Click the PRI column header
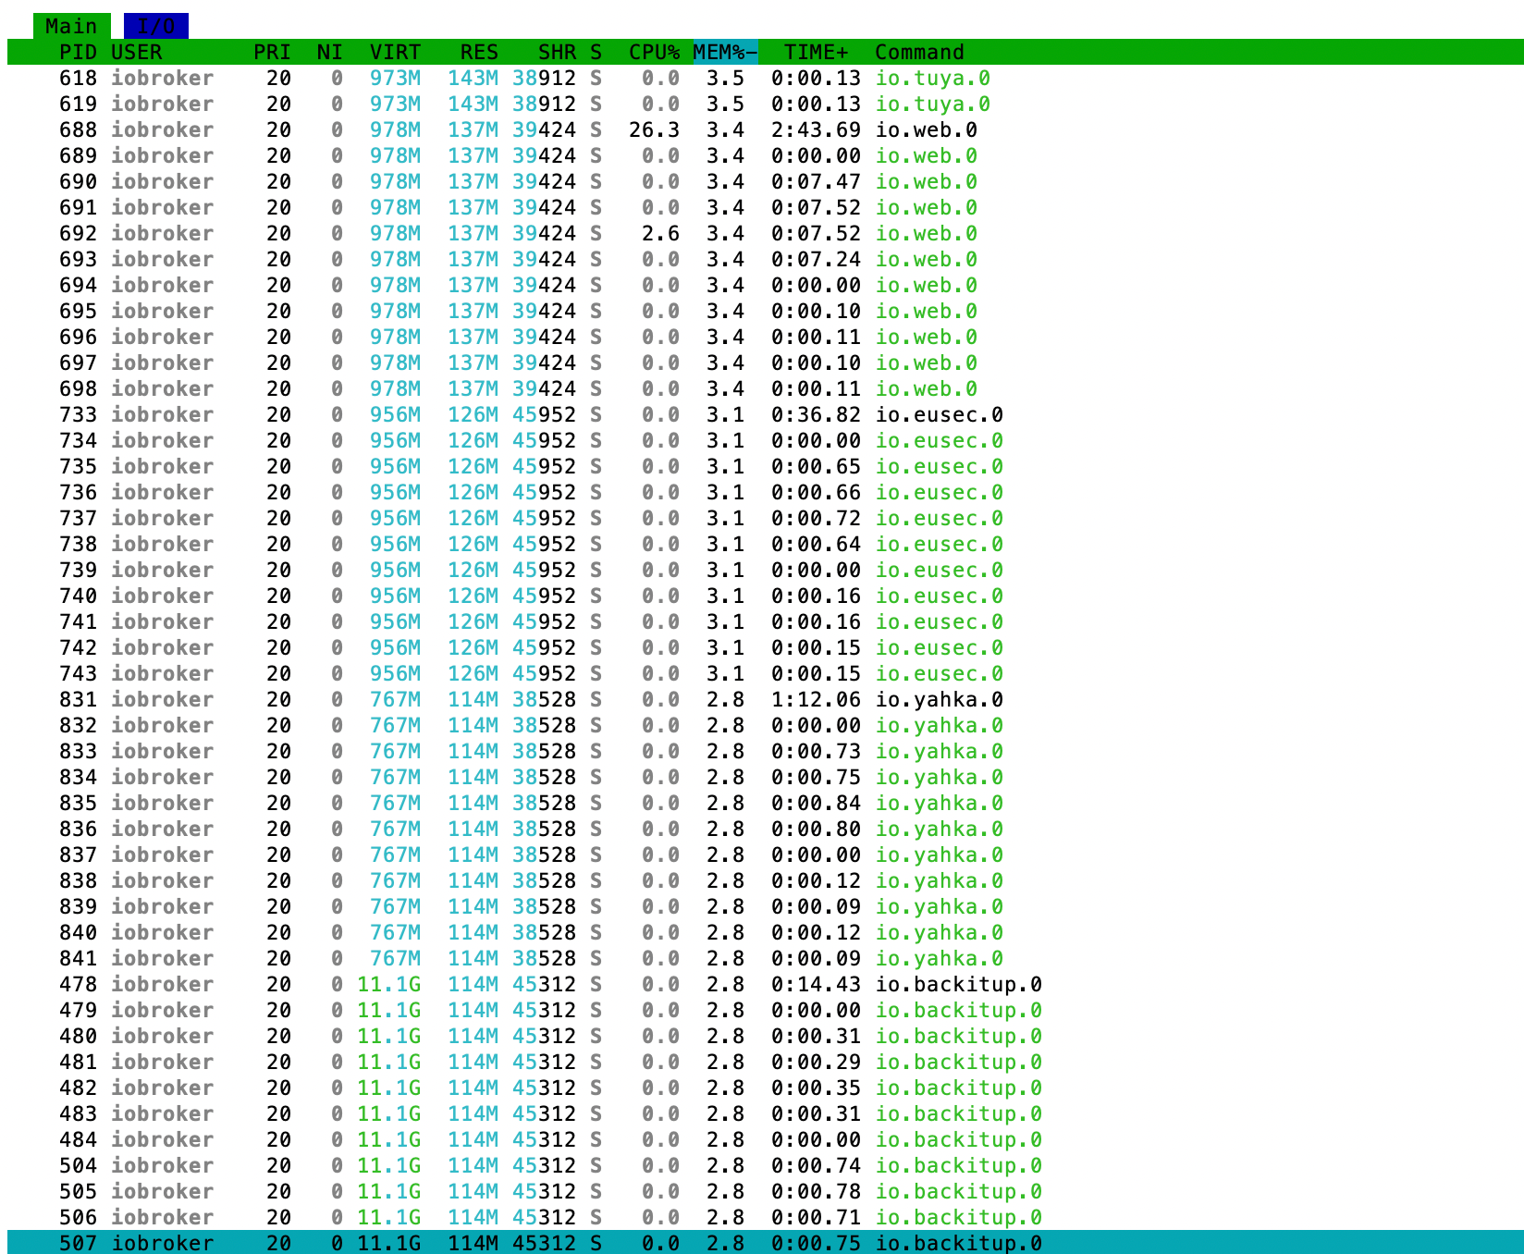 click(272, 52)
